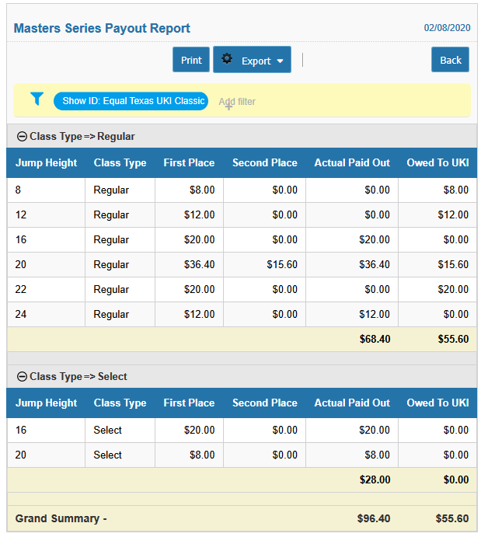481x537 pixels.
Task: Sort by Class Type in the Select table
Action: coord(120,403)
